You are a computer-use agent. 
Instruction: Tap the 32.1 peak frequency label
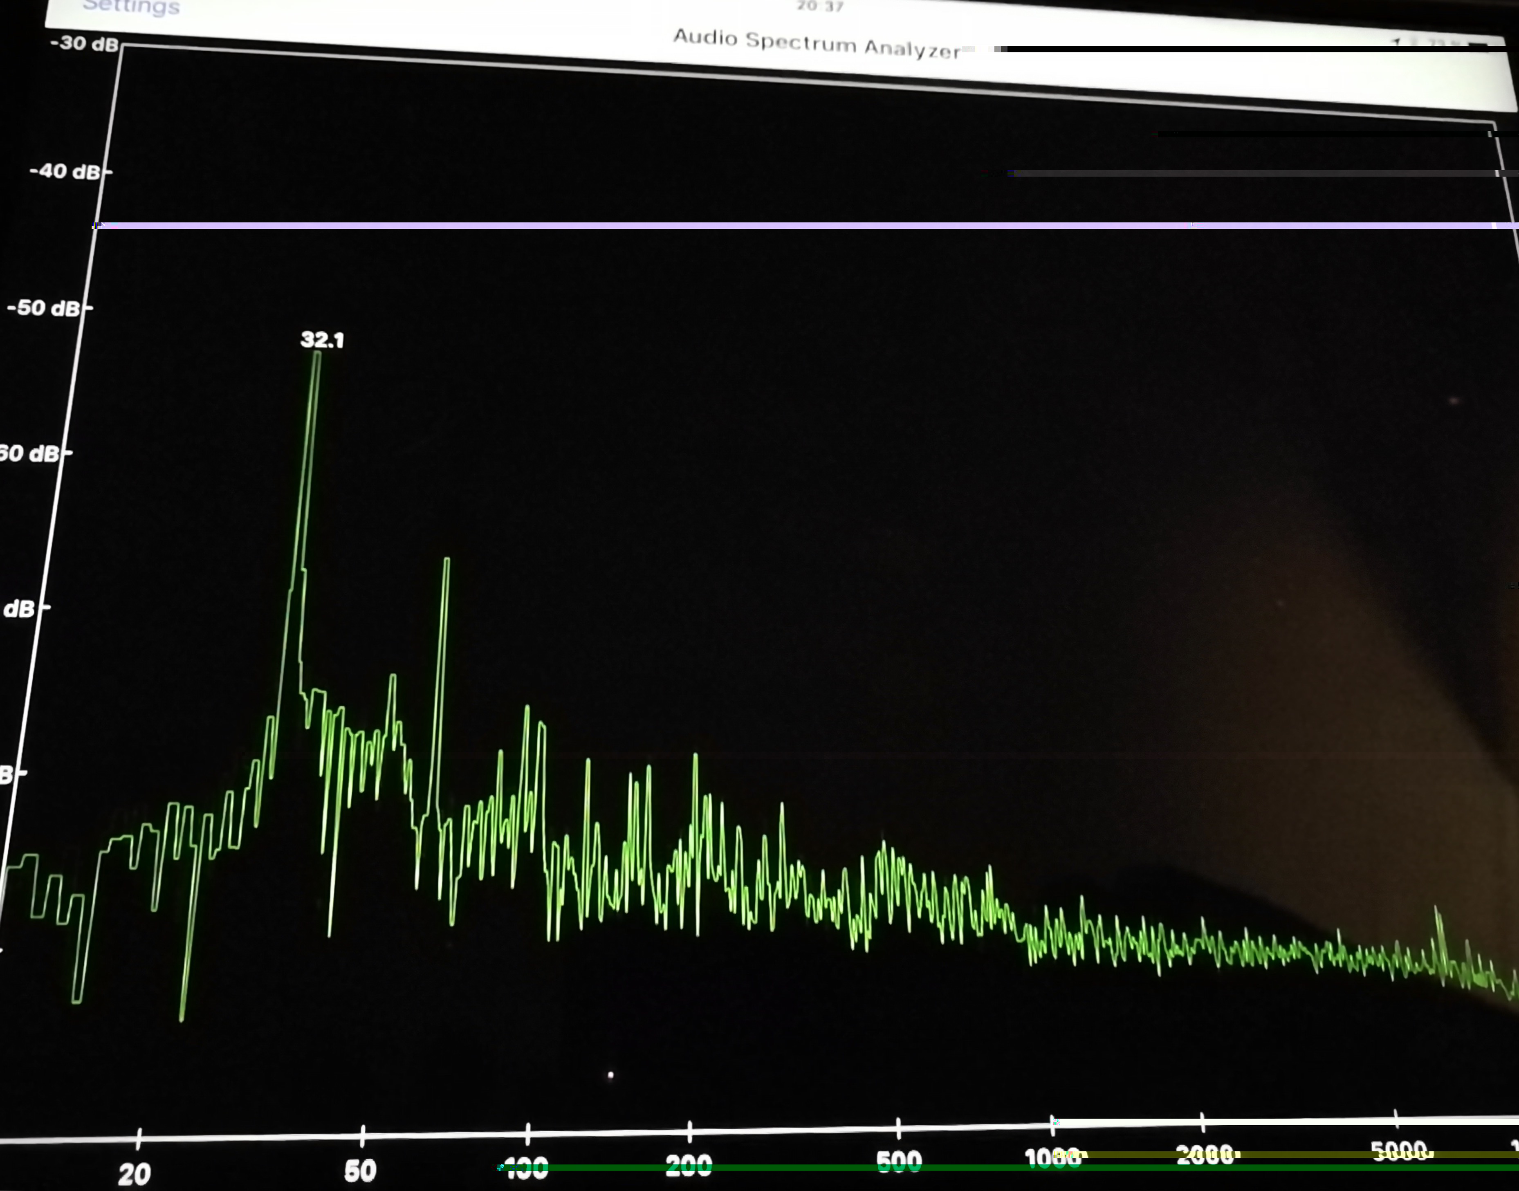pos(322,340)
